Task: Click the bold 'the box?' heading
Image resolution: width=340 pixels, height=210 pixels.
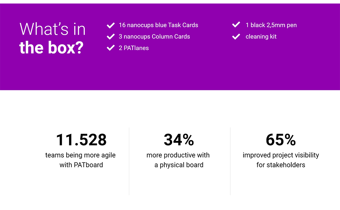Action: click(51, 48)
